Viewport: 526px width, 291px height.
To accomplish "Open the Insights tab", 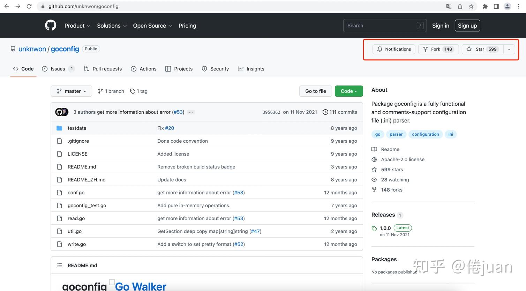I will (x=251, y=69).
